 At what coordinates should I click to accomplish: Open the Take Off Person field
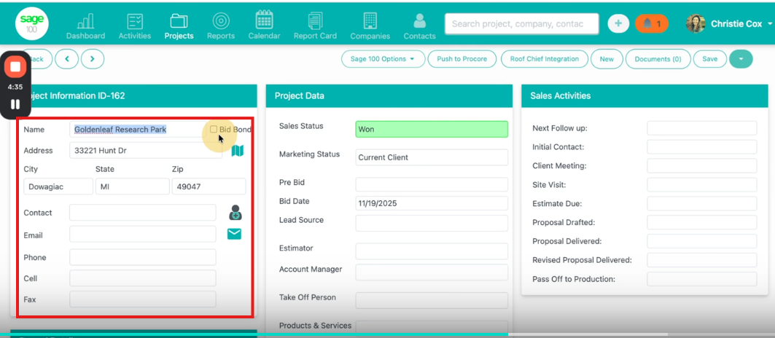coord(432,300)
